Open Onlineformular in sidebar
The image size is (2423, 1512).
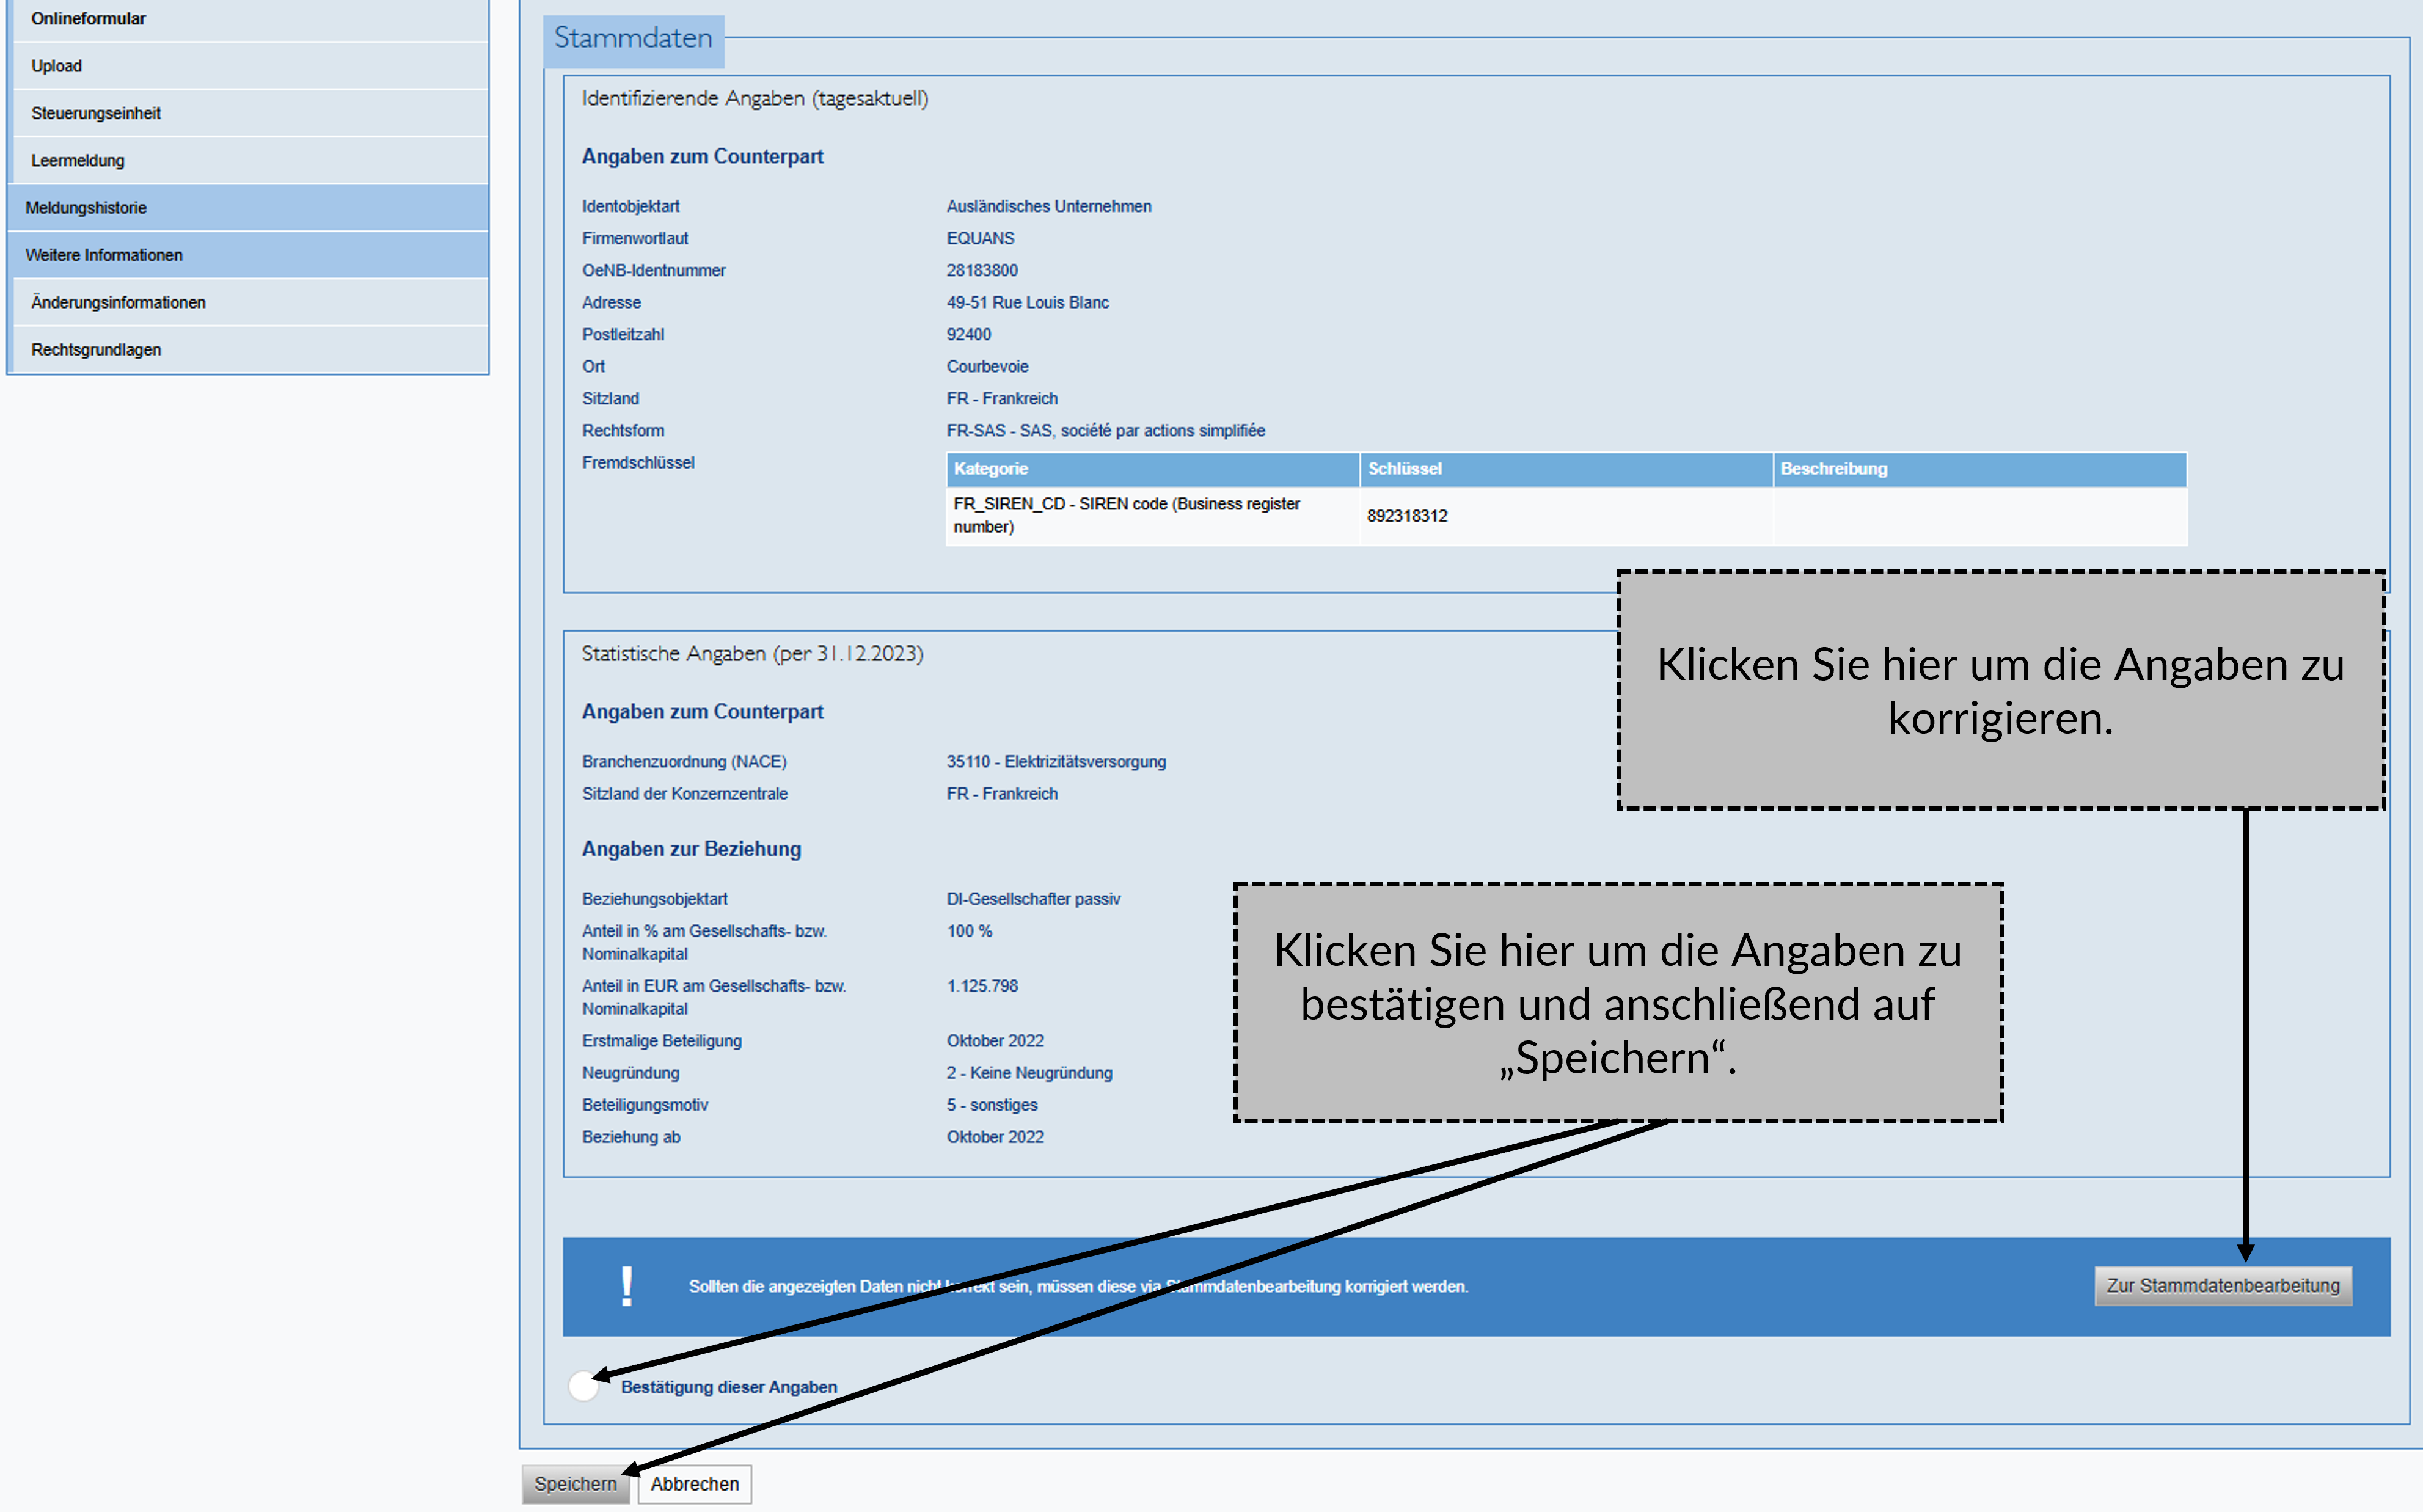88,19
